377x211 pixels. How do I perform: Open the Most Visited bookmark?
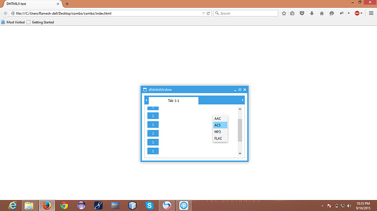click(x=13, y=22)
